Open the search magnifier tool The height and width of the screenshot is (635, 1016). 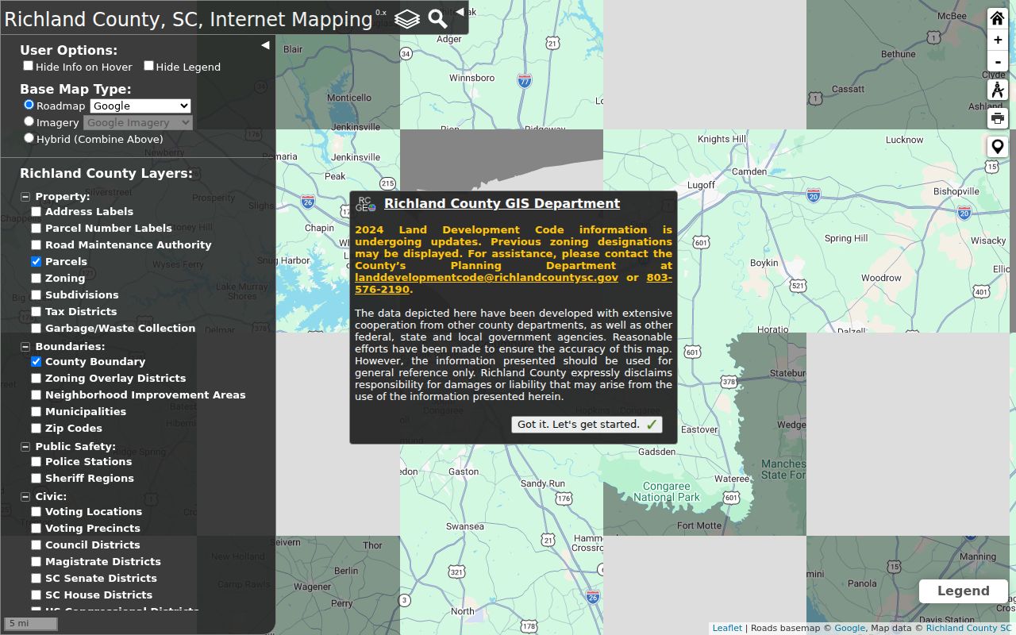[438, 18]
